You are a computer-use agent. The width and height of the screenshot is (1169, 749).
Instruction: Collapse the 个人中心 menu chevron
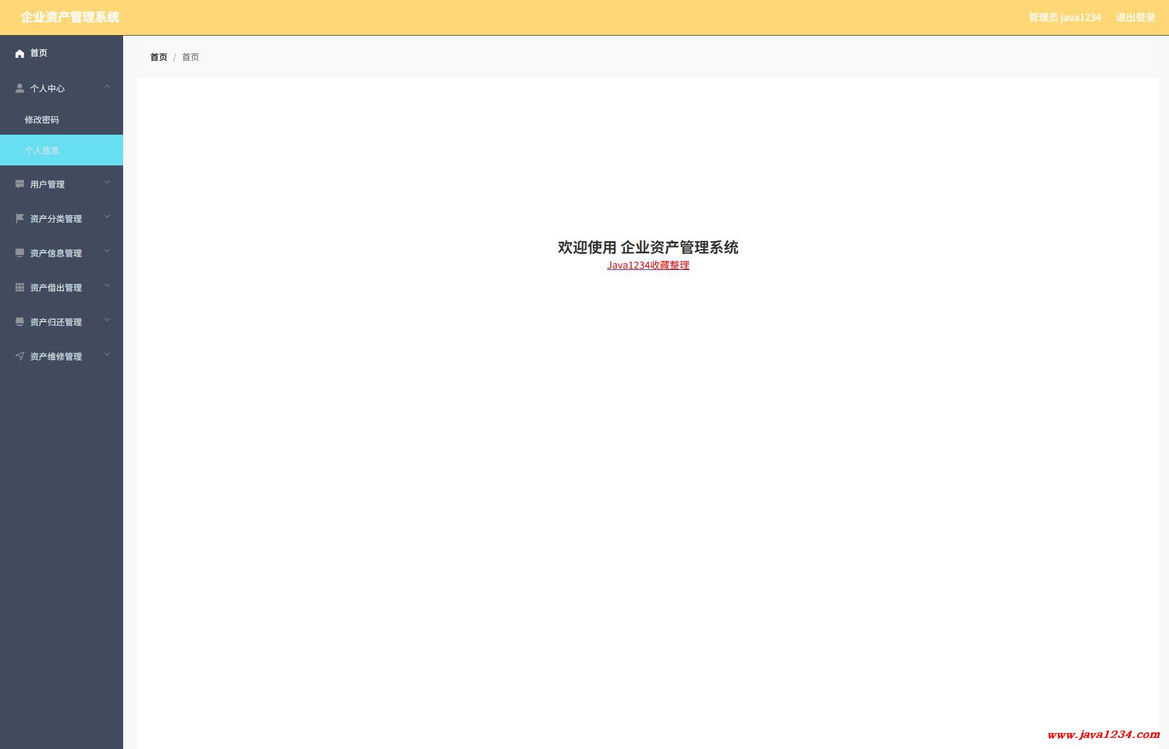pyautogui.click(x=107, y=87)
